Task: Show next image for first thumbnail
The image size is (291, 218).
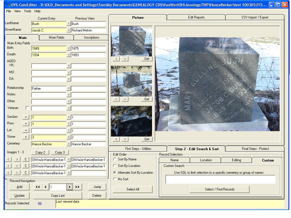Action: coord(125,59)
